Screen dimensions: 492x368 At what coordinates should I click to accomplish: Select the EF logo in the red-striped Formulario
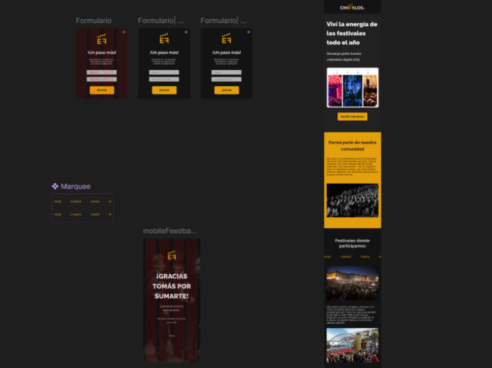[x=102, y=39]
